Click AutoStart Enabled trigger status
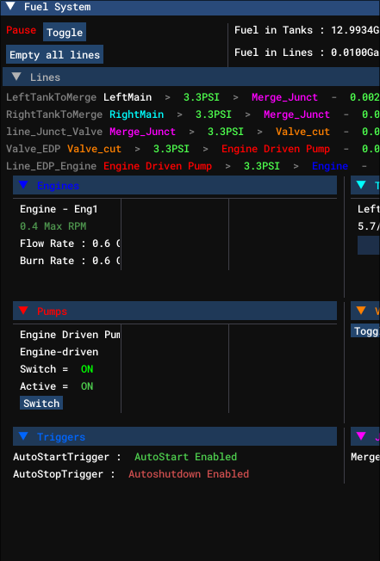This screenshot has height=561, width=380. pos(185,457)
